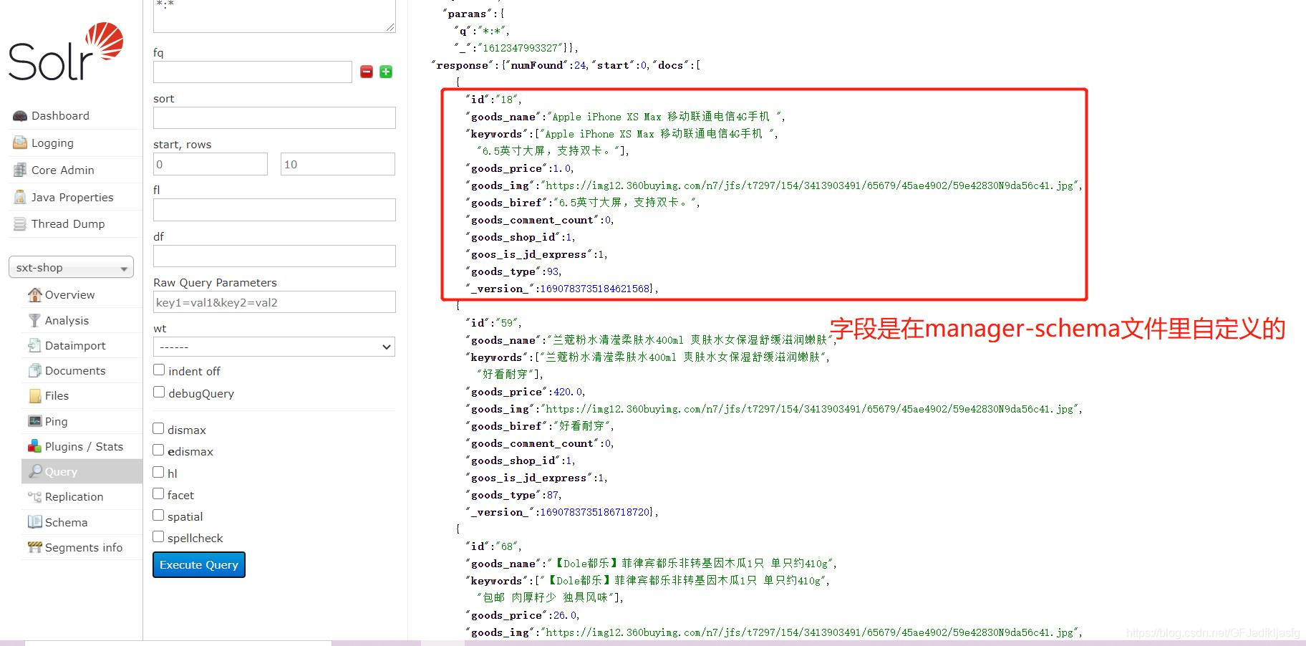This screenshot has width=1306, height=646.
Task: Click the Schema book icon
Action: 34,522
